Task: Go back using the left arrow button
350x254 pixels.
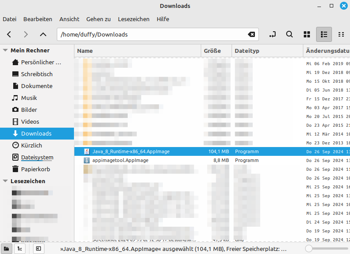Action: pos(9,34)
